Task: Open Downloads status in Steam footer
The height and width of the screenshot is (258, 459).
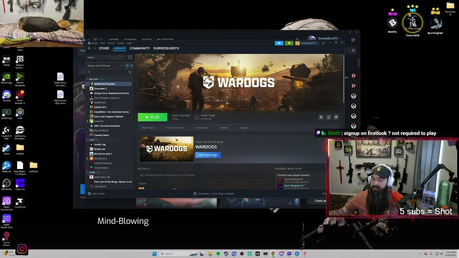Action: coord(214,193)
